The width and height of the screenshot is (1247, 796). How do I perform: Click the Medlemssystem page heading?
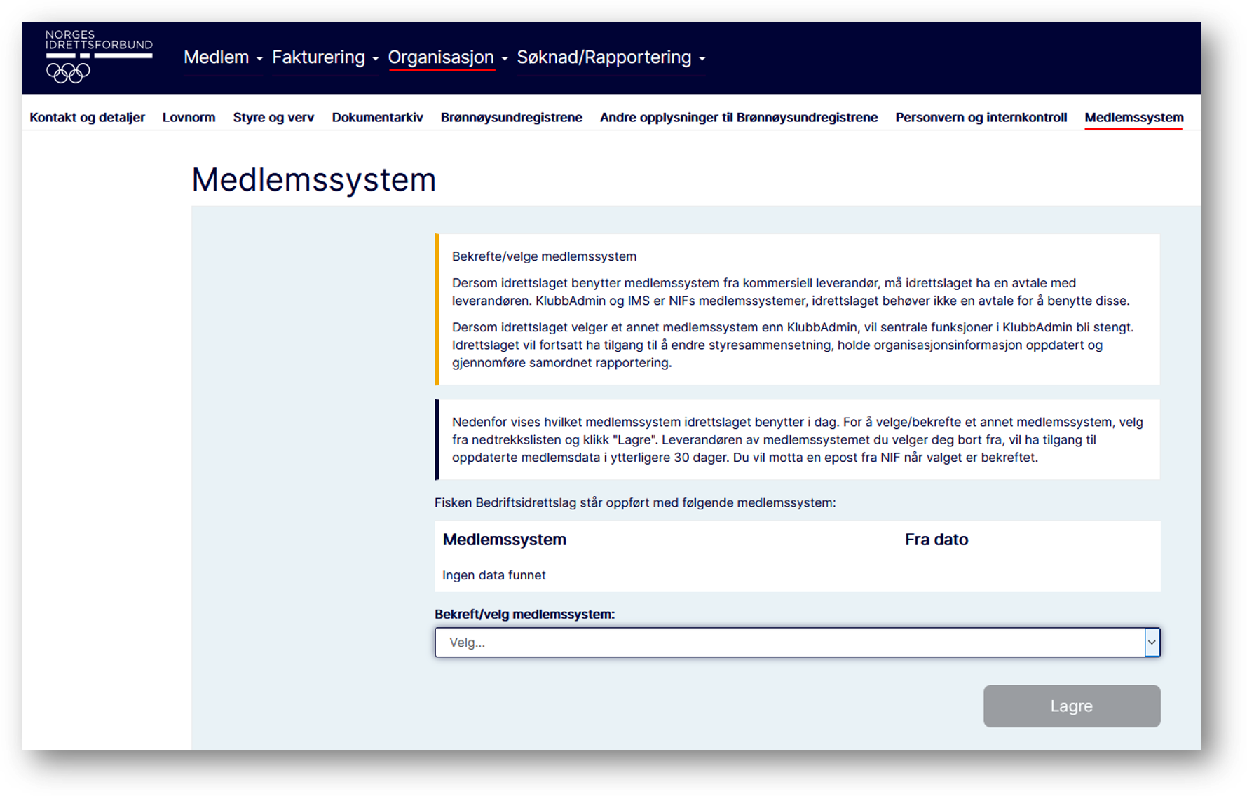[x=313, y=179]
